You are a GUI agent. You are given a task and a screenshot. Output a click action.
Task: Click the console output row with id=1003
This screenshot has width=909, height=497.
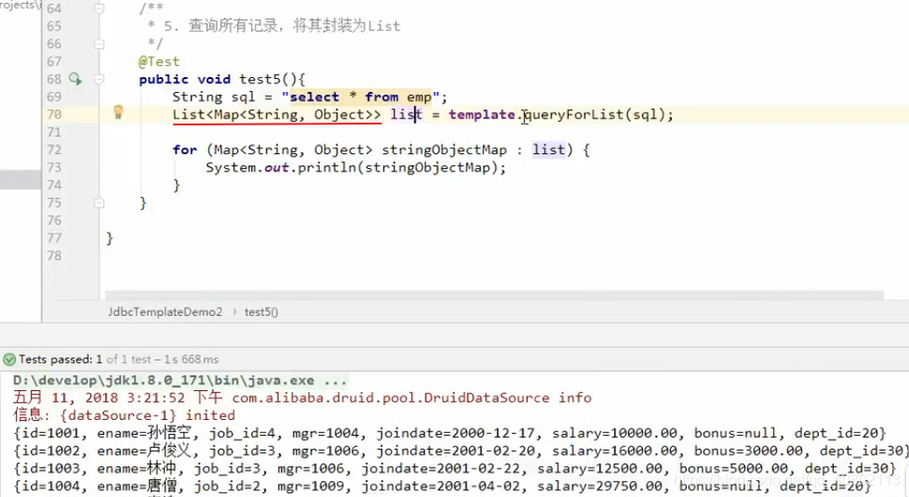[455, 468]
